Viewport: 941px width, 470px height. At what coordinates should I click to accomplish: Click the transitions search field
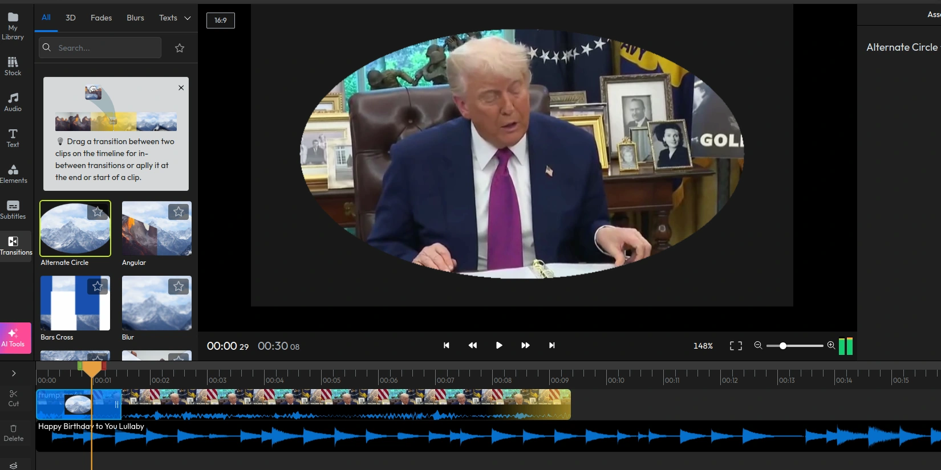click(x=106, y=48)
